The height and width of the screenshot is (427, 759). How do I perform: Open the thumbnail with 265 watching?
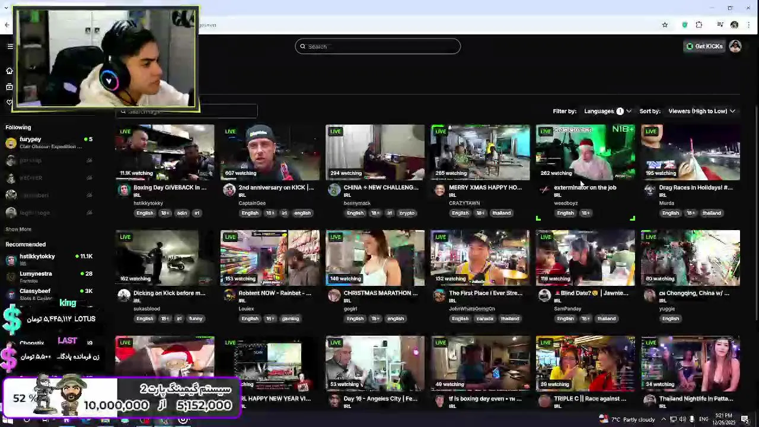480,152
